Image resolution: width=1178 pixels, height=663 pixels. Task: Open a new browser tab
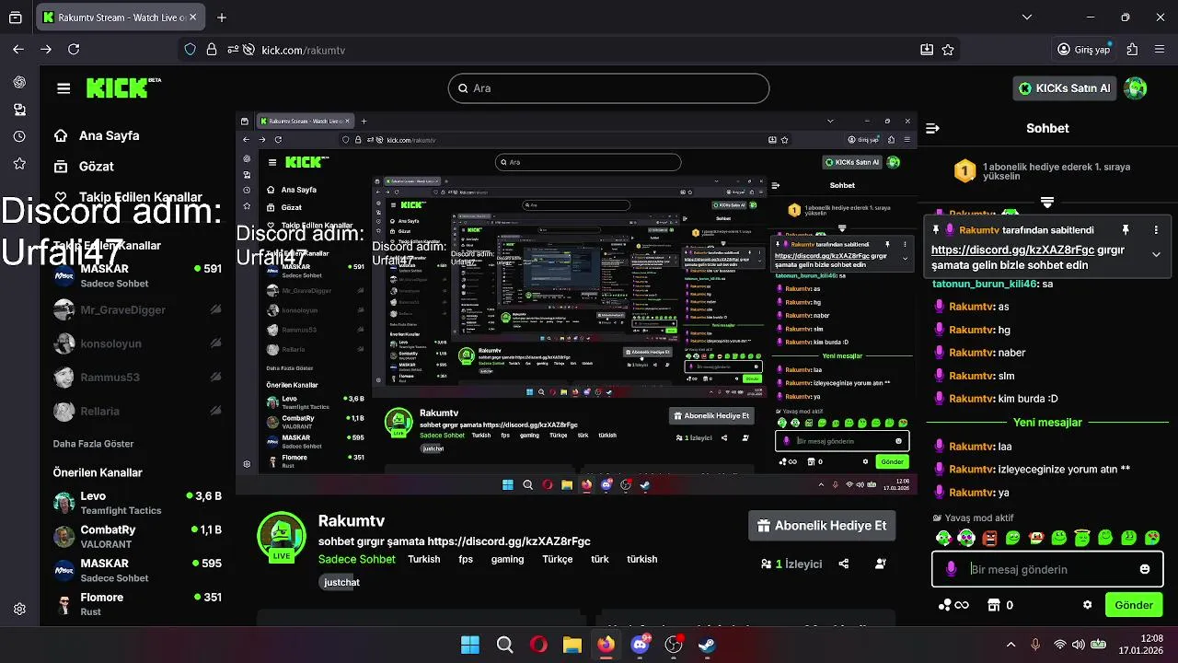(222, 17)
